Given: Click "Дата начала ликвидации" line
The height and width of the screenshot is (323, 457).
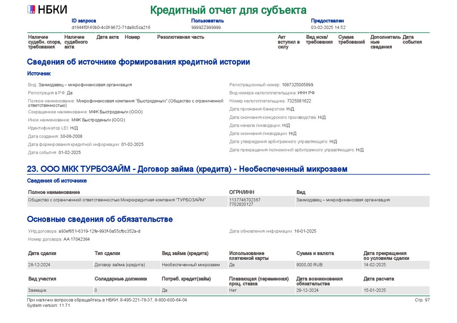Looking at the screenshot, I should (x=260, y=125).
